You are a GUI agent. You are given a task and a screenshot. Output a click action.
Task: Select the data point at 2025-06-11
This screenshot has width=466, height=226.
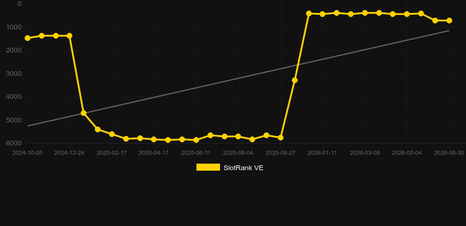coord(196,140)
